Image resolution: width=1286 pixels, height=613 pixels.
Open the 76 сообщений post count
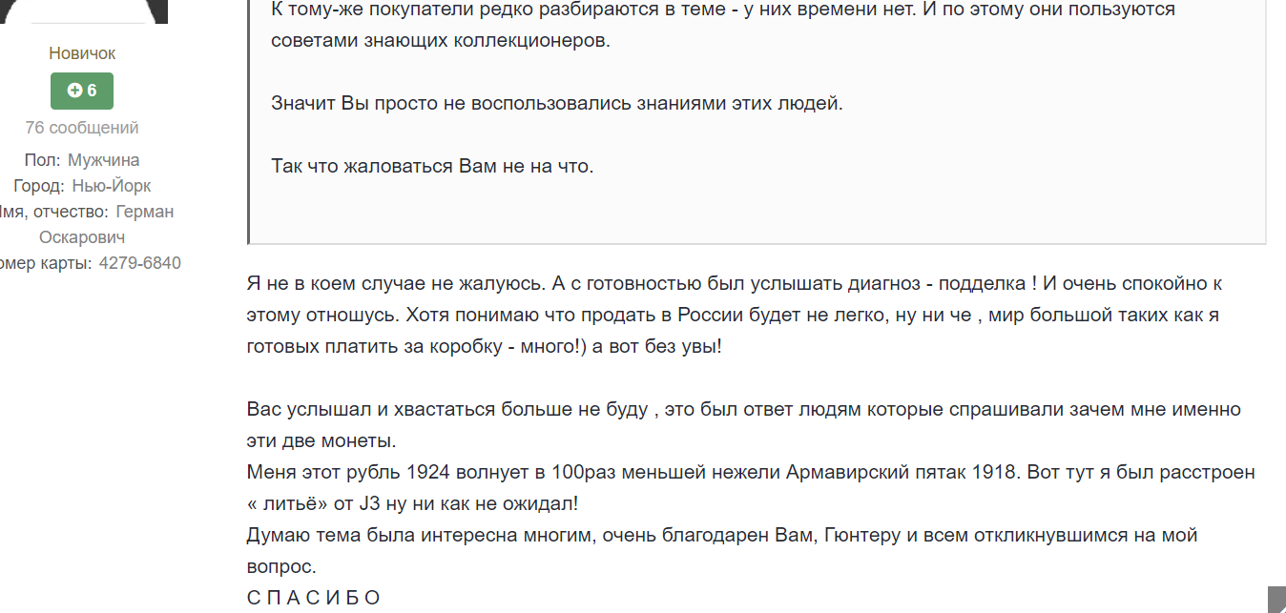coord(82,128)
